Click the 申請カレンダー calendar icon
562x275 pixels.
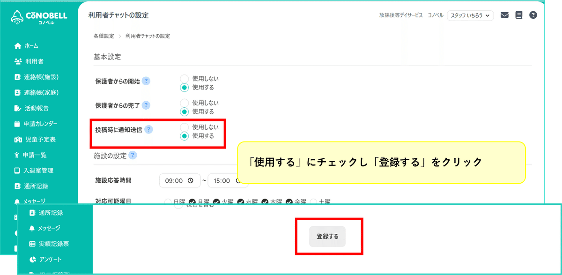tap(18, 124)
